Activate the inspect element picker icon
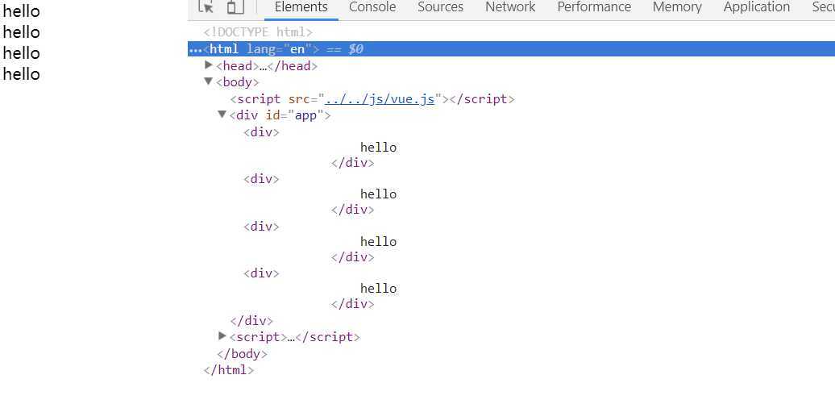This screenshot has width=835, height=400. pos(206,7)
